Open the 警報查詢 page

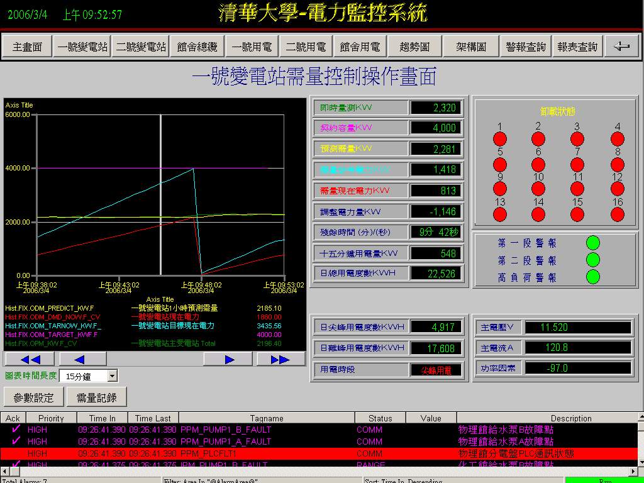526,47
